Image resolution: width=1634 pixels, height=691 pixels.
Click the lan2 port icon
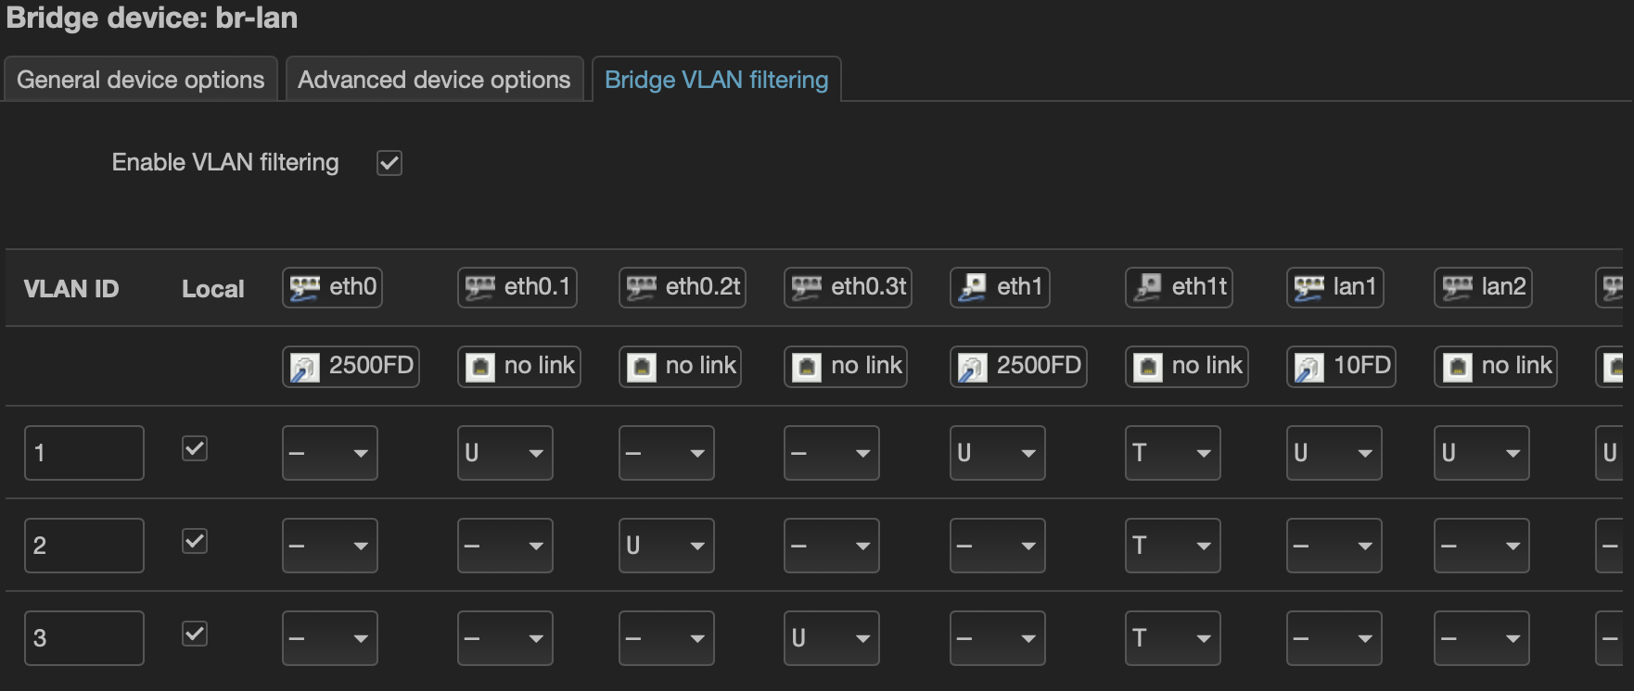tap(1457, 287)
